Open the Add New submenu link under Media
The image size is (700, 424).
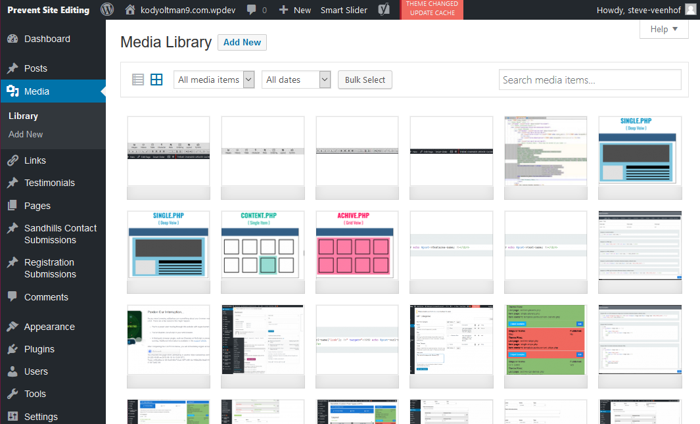point(26,134)
